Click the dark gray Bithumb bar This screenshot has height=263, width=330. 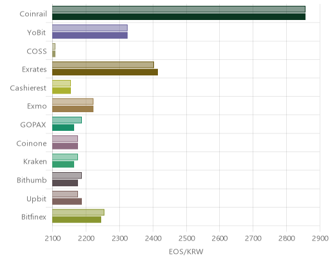click(65, 183)
